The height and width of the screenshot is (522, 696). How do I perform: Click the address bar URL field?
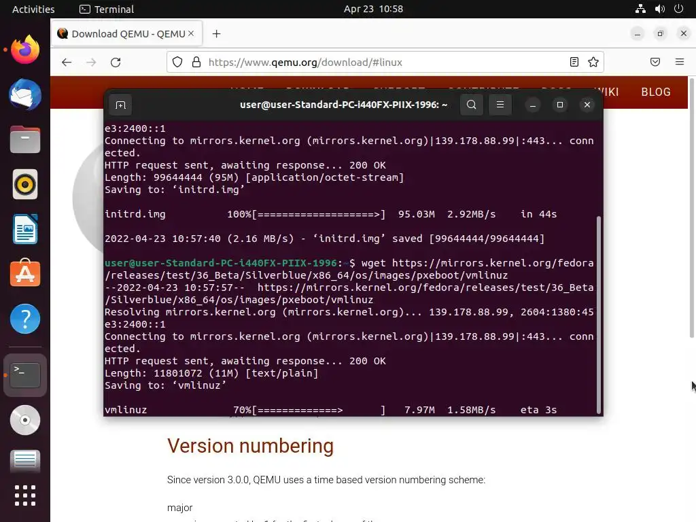pyautogui.click(x=386, y=62)
